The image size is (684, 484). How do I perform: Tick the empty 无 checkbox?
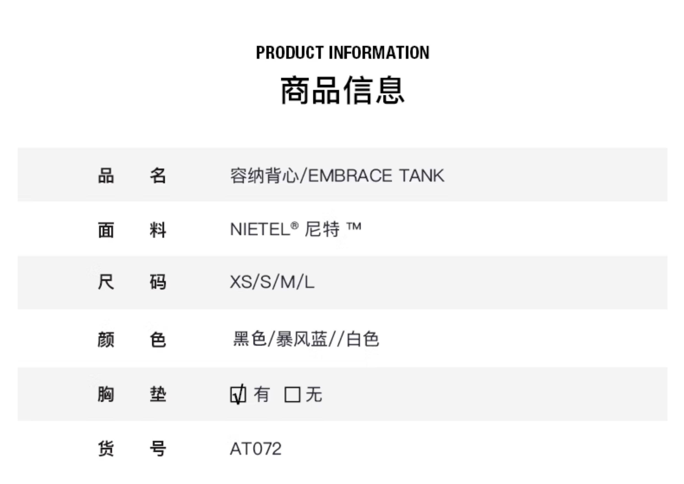coord(292,395)
